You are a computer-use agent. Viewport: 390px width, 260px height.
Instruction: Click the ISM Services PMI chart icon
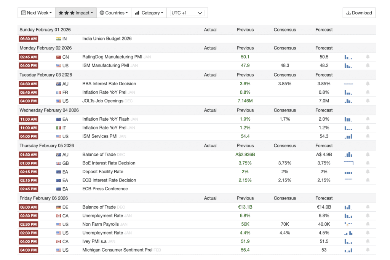tap(348, 136)
